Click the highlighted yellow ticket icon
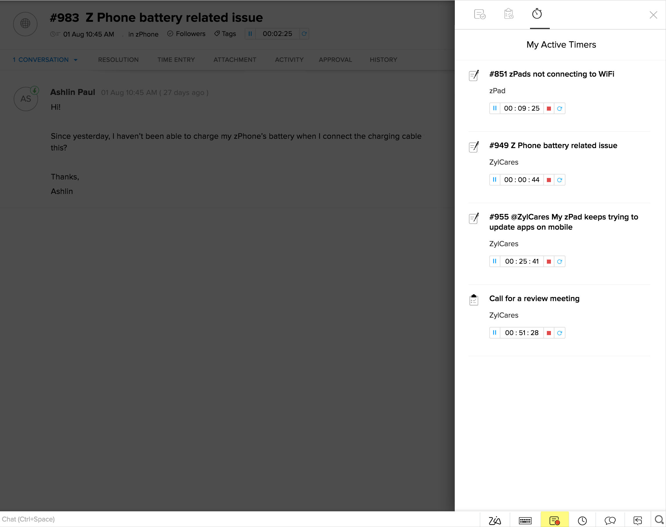The image size is (666, 527). tap(554, 520)
